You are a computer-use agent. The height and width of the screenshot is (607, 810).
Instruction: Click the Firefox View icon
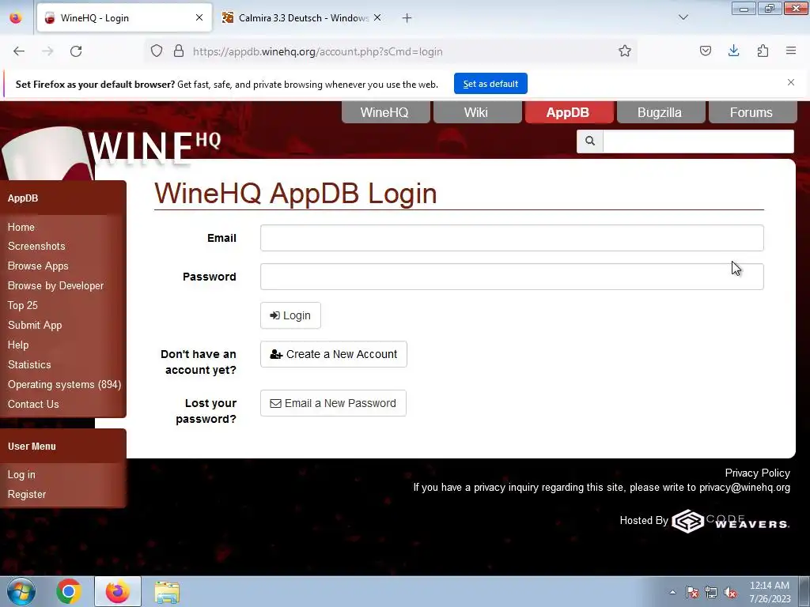coord(16,18)
